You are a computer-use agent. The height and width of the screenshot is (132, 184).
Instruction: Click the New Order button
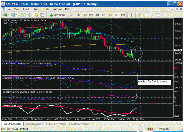(x=57, y=15)
